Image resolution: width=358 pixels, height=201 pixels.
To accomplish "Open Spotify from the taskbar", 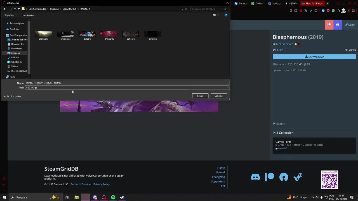I will pyautogui.click(x=113, y=197).
